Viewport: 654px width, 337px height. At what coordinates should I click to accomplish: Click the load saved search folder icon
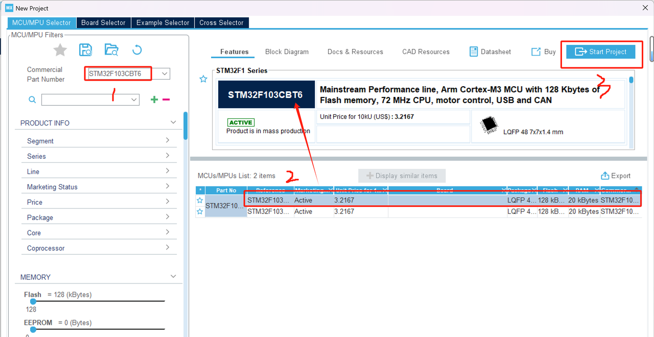[111, 50]
